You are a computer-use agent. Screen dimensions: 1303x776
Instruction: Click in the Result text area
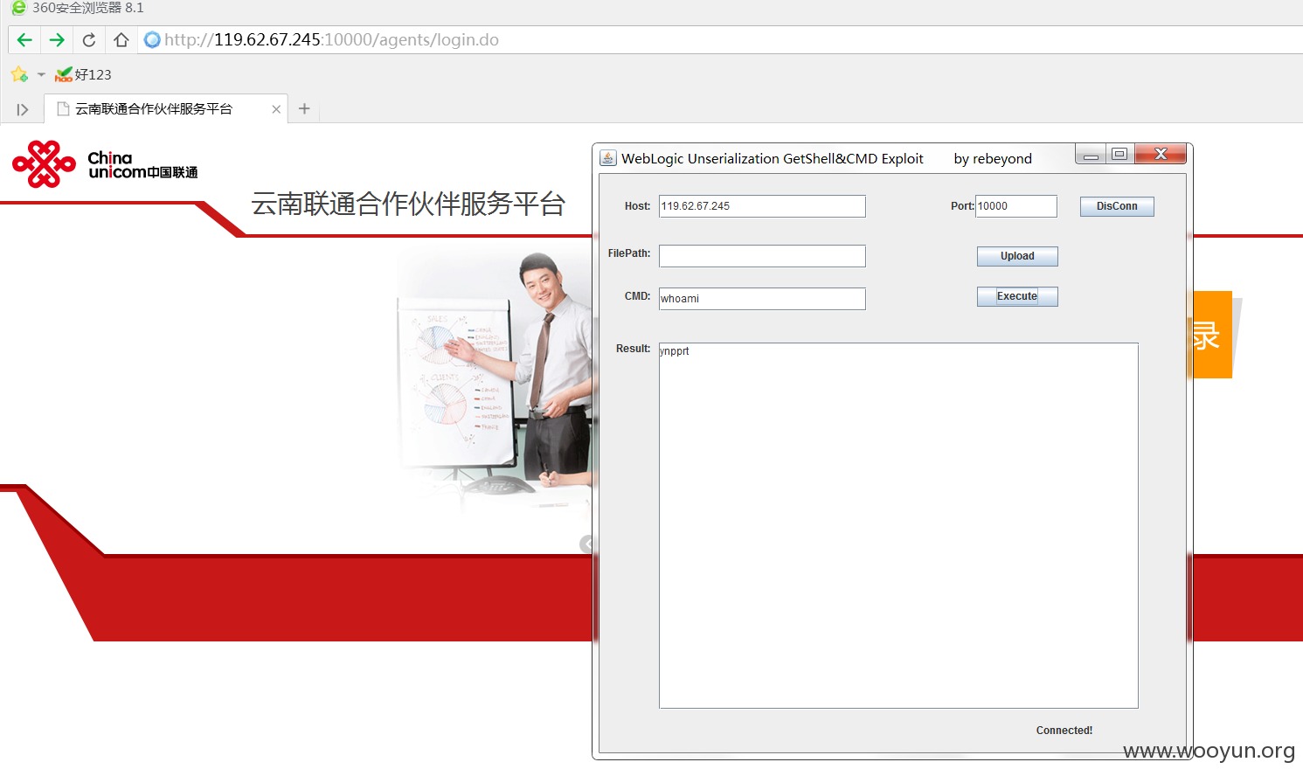[898, 525]
